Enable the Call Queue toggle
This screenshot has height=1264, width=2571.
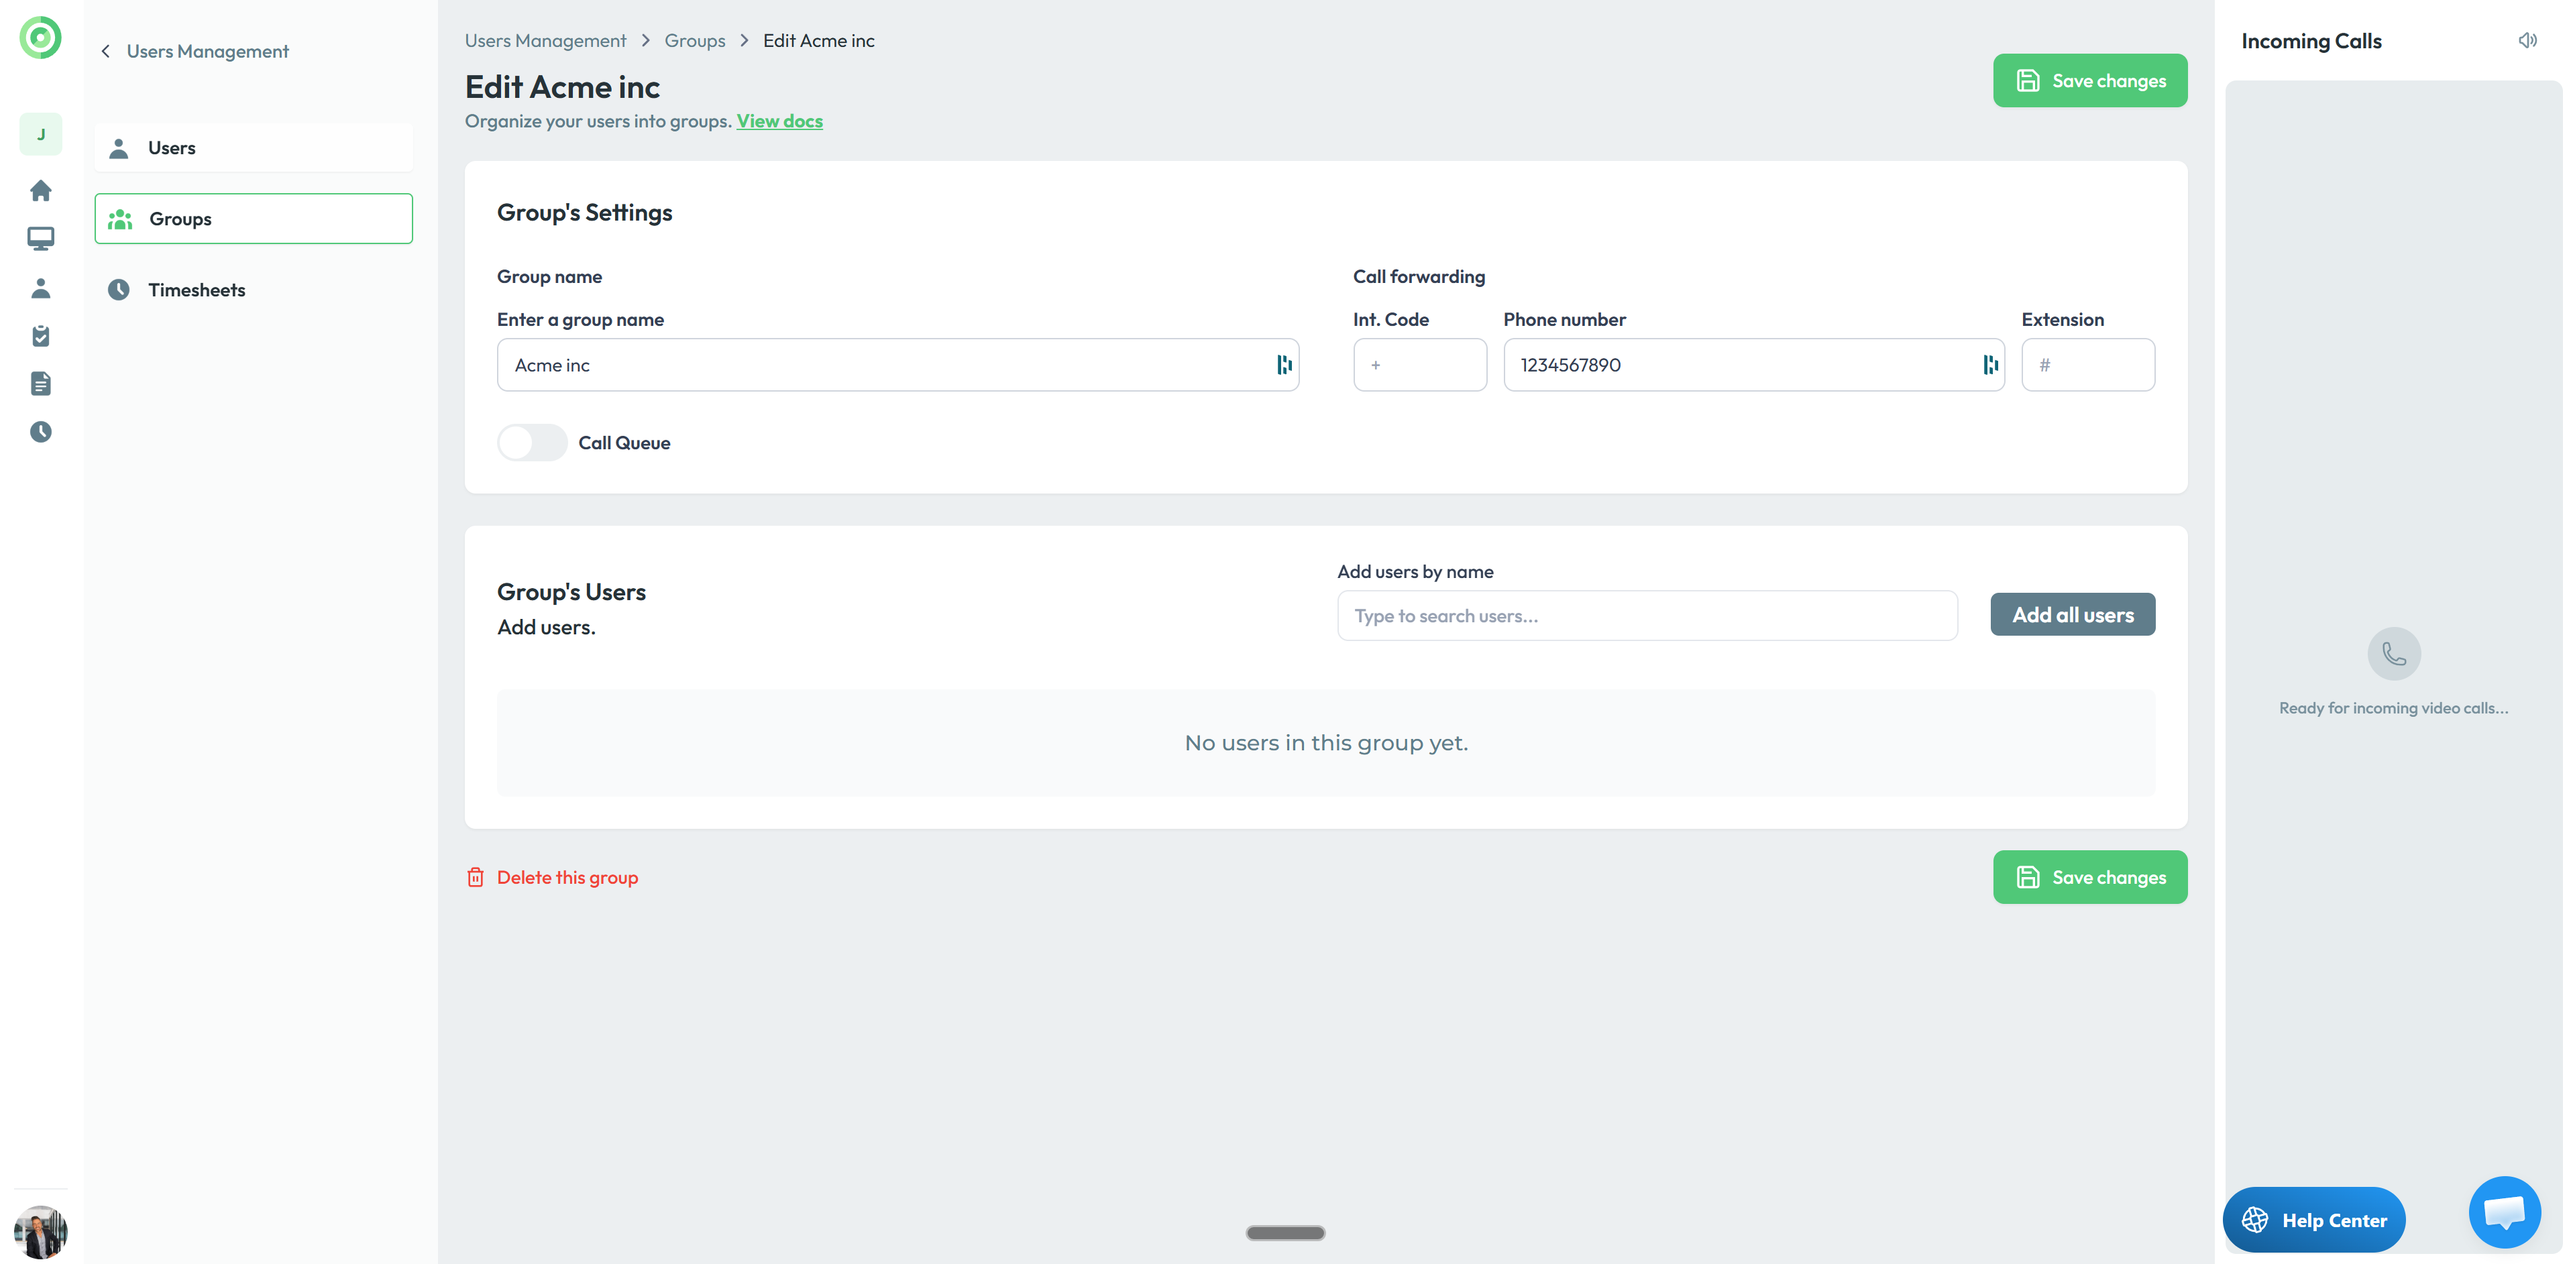[532, 443]
